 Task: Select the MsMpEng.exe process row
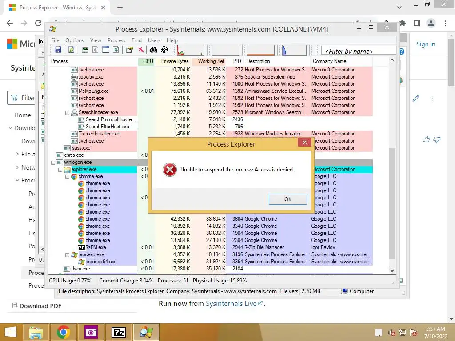210,91
